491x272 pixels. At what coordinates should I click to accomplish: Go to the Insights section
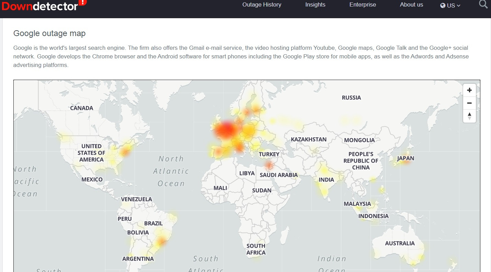click(315, 4)
